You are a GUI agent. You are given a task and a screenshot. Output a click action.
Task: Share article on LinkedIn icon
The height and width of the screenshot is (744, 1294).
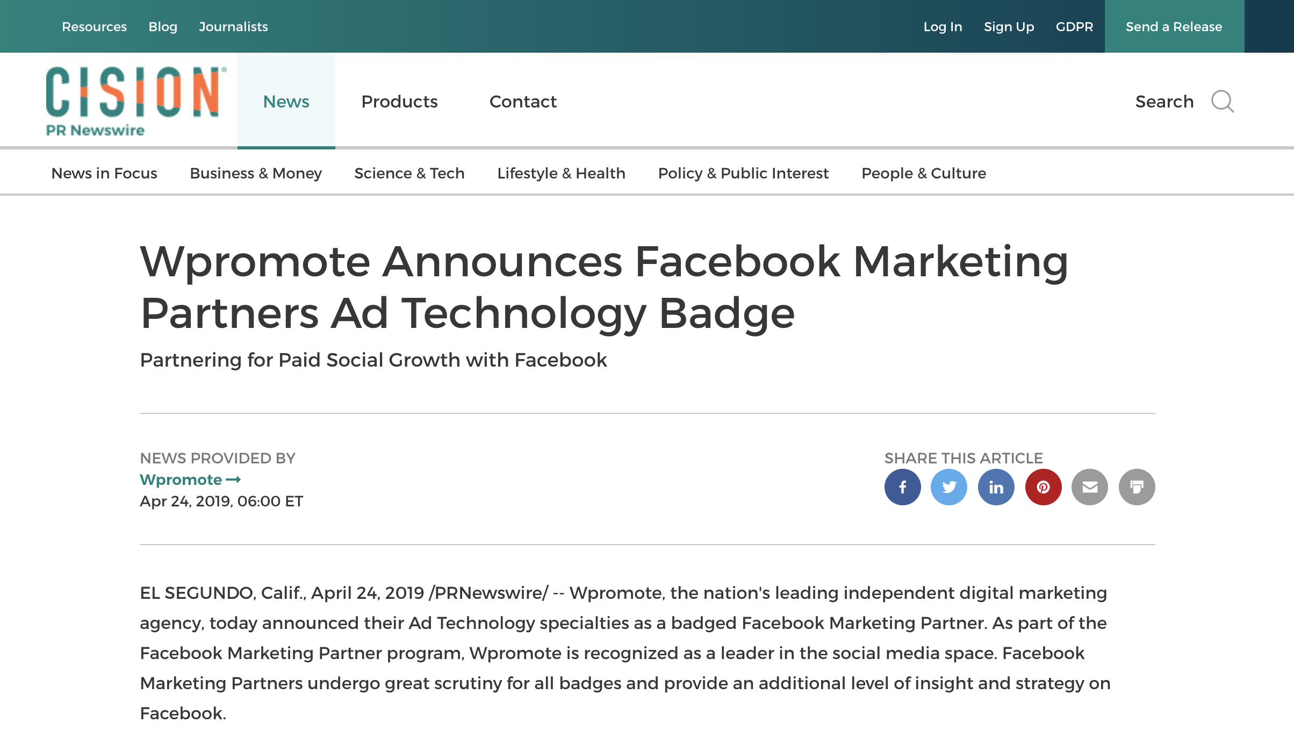click(x=996, y=487)
